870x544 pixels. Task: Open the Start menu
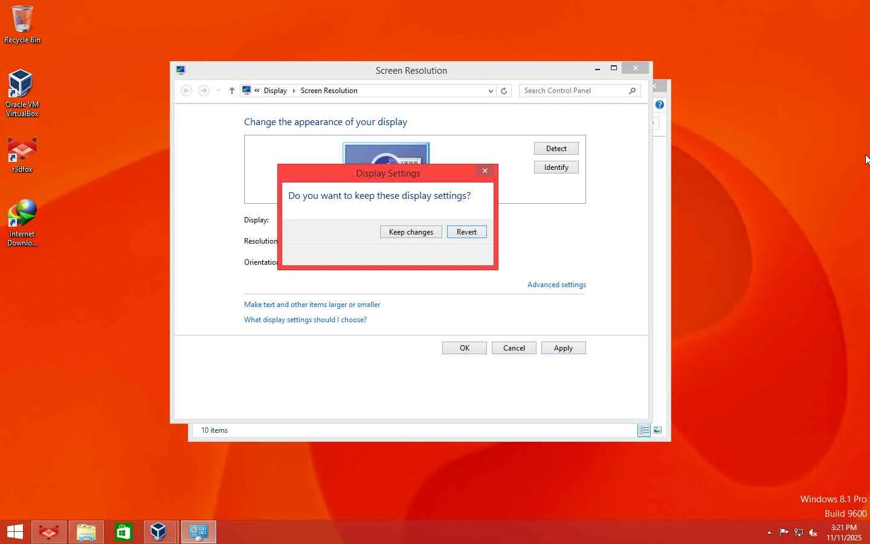(14, 532)
